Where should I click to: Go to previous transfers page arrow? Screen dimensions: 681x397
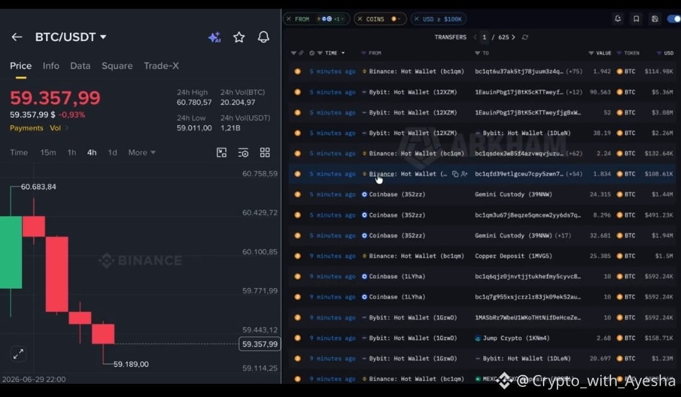tap(475, 37)
